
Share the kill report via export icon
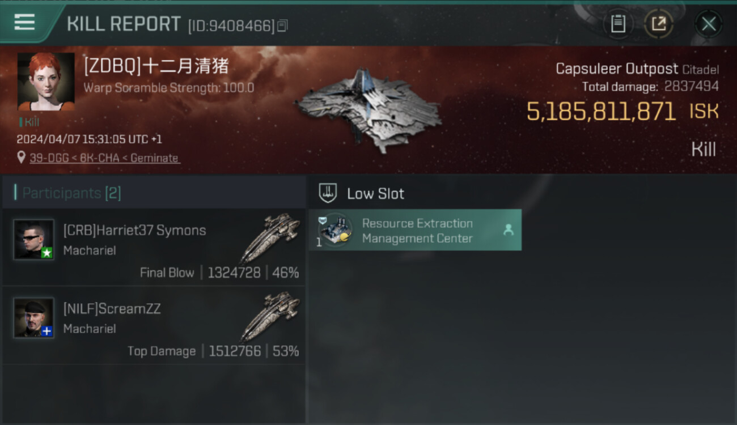pos(659,24)
